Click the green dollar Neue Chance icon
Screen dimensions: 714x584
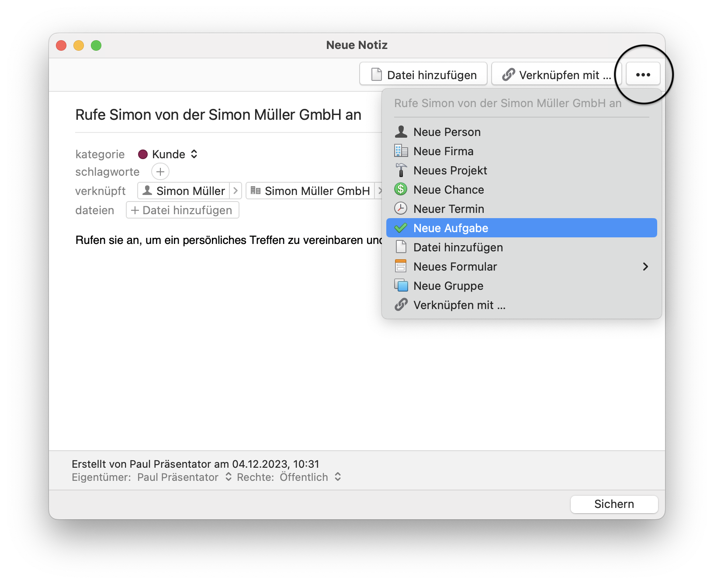[x=401, y=189]
